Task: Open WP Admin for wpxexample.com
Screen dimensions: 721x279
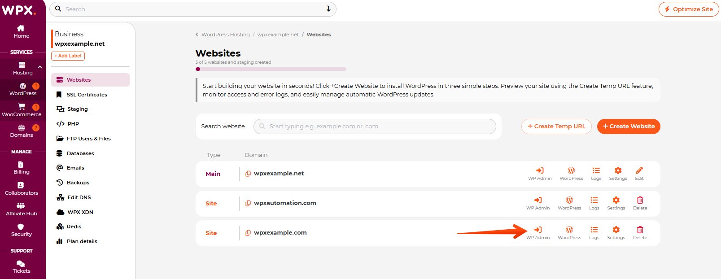Action: [538, 232]
